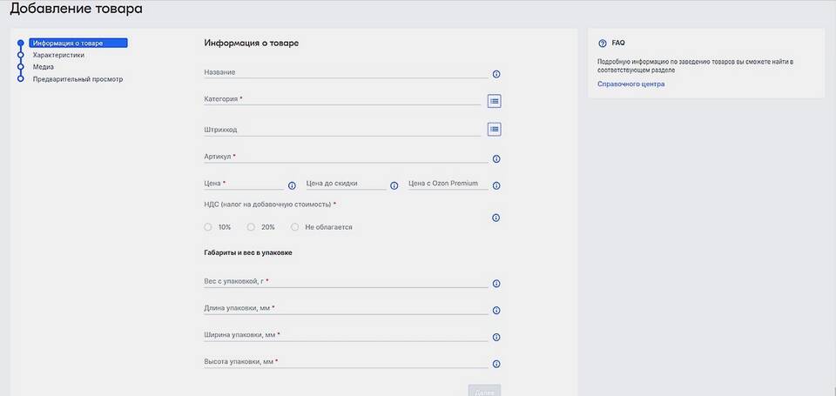Open the Справочного центра link

630,84
